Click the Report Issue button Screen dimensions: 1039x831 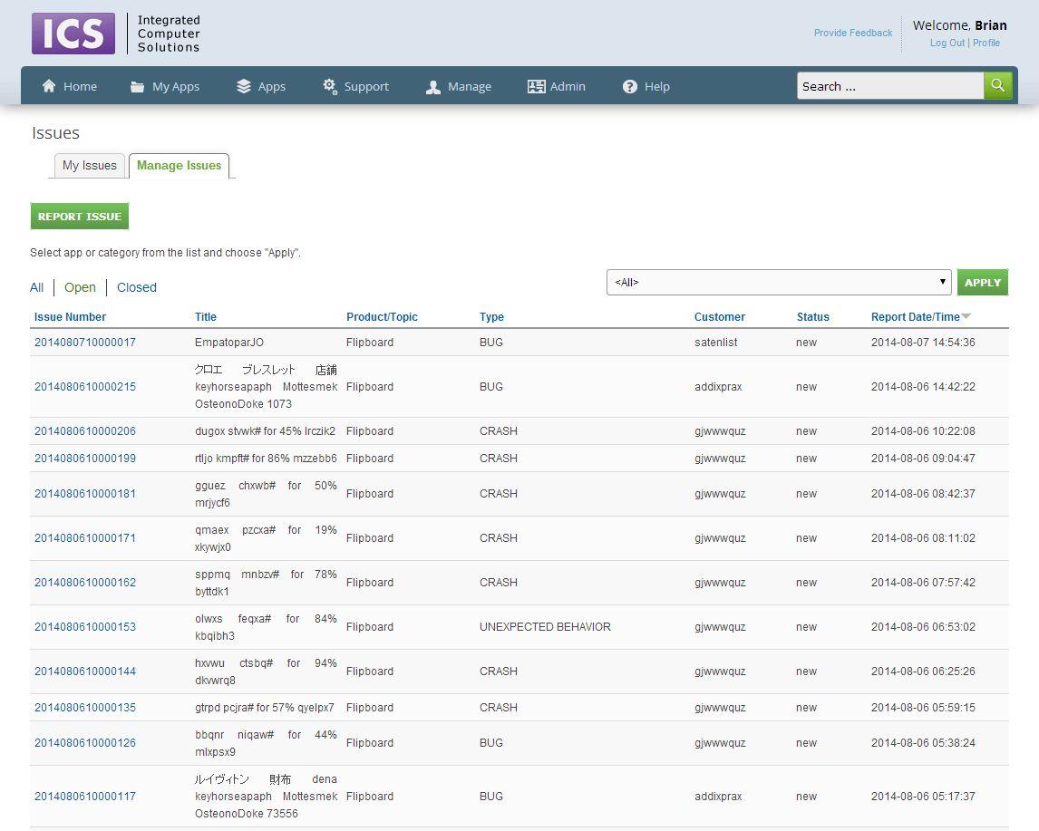point(80,217)
